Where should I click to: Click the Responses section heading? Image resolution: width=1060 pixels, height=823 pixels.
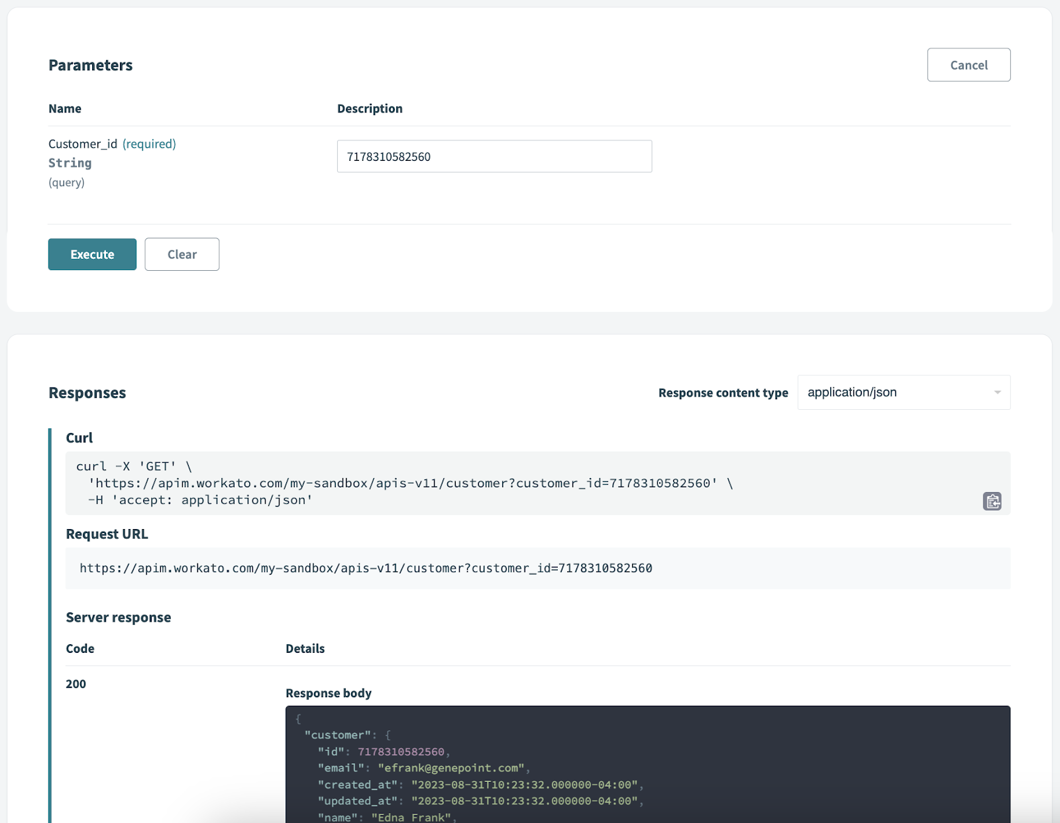87,392
